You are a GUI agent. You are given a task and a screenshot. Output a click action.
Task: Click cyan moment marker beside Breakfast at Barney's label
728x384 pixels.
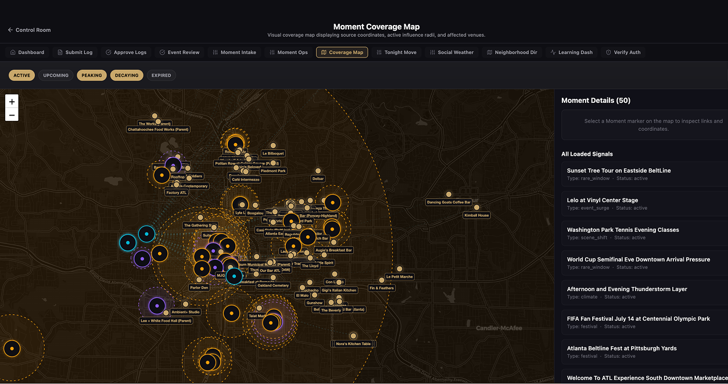click(234, 277)
